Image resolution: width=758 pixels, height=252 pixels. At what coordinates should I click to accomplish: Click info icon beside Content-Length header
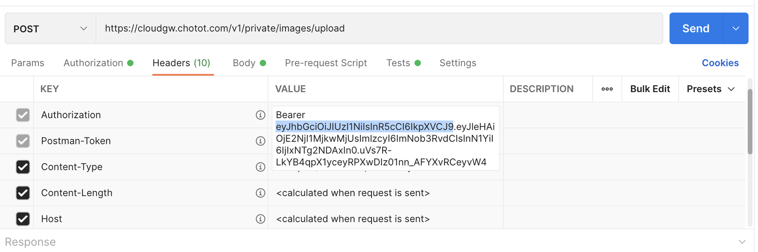pyautogui.click(x=260, y=193)
